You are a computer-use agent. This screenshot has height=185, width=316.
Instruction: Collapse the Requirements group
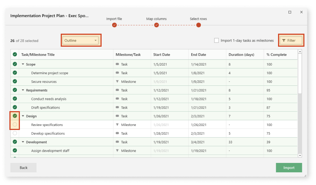click(23, 90)
